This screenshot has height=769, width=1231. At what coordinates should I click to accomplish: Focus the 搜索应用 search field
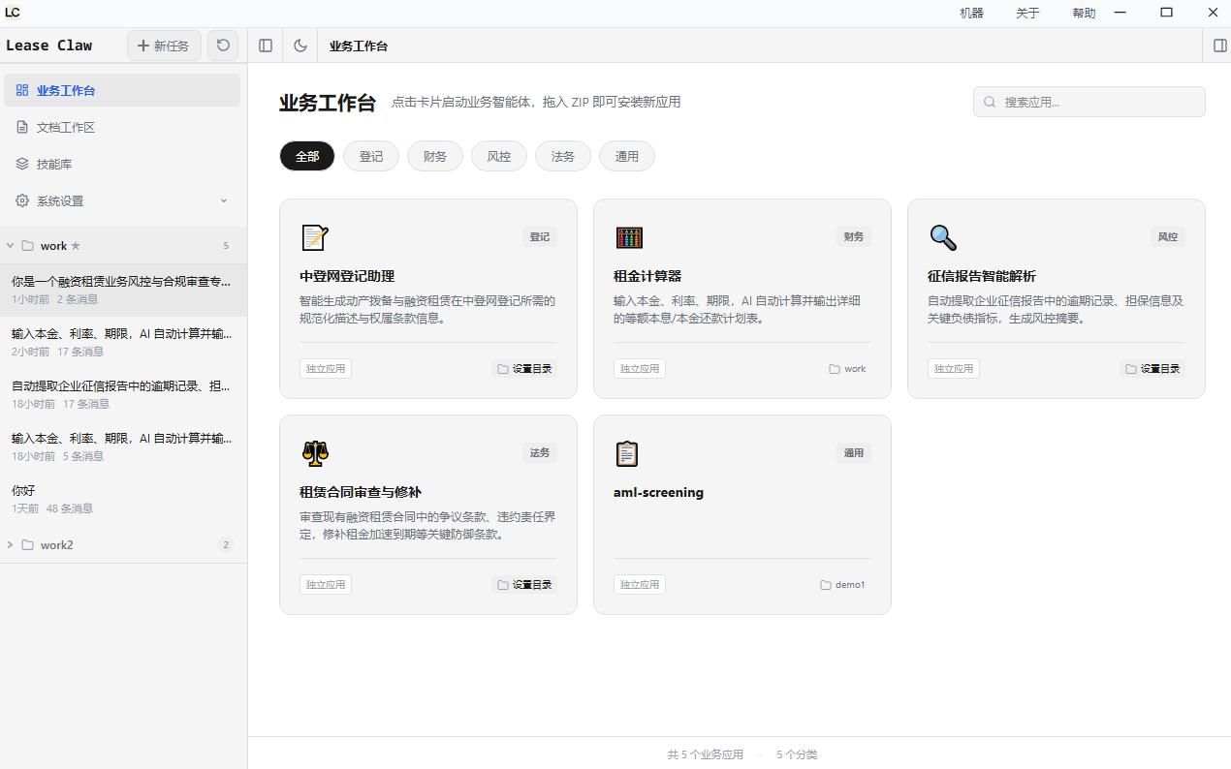point(1089,102)
